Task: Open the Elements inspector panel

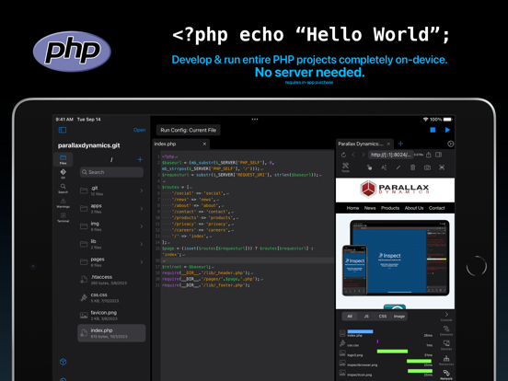Action: (446, 331)
